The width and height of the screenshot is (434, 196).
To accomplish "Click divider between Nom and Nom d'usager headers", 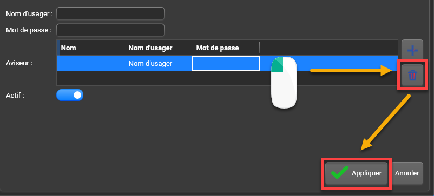I will [124, 48].
